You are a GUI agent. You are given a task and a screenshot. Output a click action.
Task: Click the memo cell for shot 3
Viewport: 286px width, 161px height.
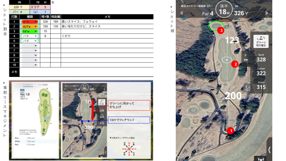(x=107, y=31)
